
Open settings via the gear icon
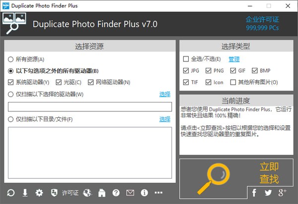39,193
